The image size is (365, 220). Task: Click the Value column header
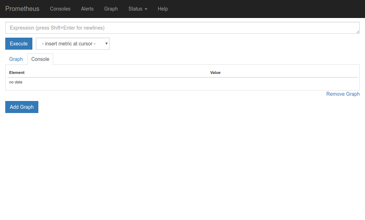tap(215, 73)
